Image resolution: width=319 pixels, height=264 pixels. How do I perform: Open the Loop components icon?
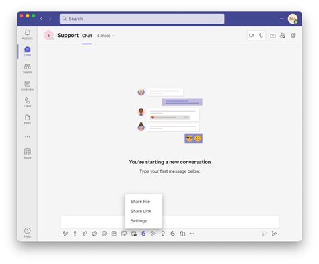[94, 234]
